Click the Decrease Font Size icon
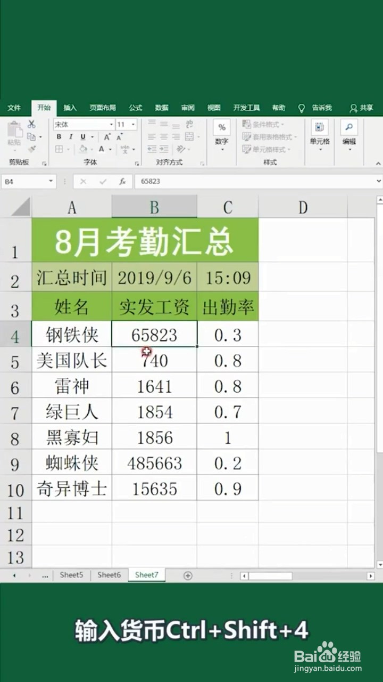The height and width of the screenshot is (682, 383). 119,137
